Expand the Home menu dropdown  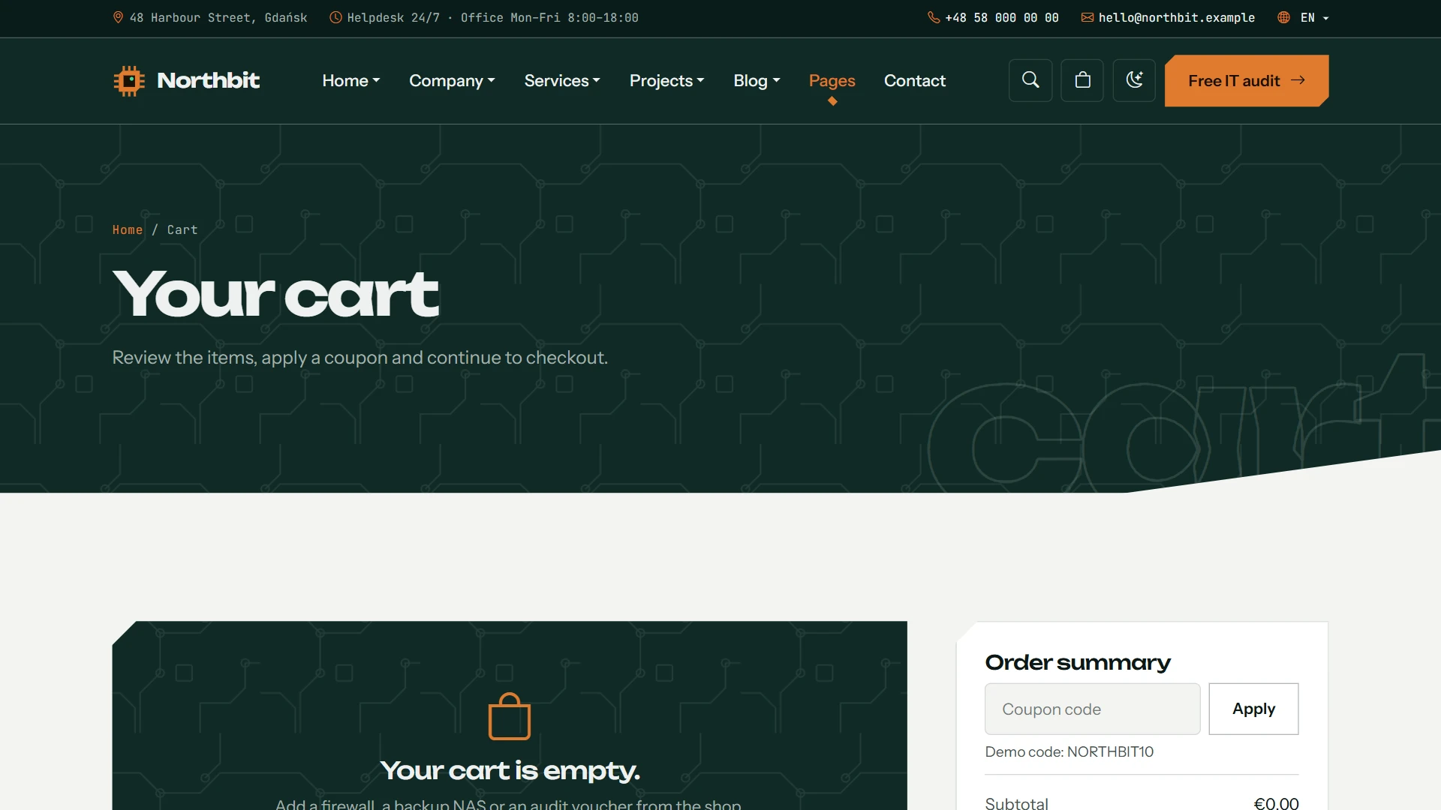351,80
